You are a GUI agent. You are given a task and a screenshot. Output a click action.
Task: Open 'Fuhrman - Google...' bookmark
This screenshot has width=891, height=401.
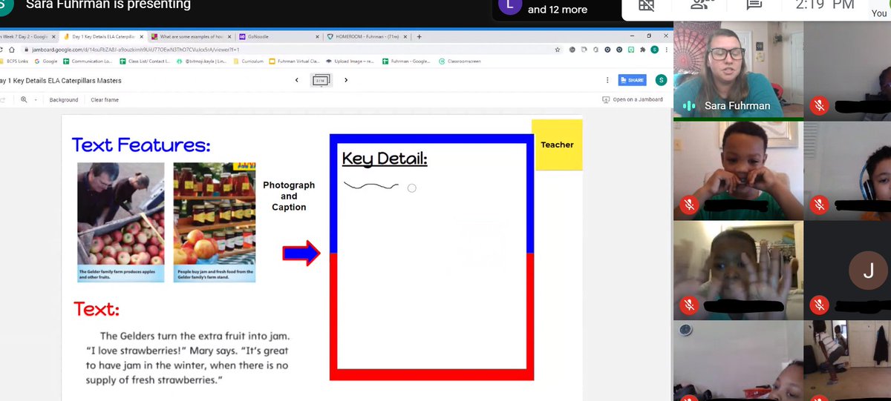[x=407, y=62]
